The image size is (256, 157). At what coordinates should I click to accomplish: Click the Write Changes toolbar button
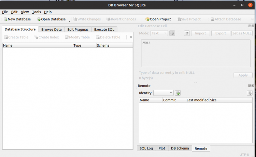point(87,19)
